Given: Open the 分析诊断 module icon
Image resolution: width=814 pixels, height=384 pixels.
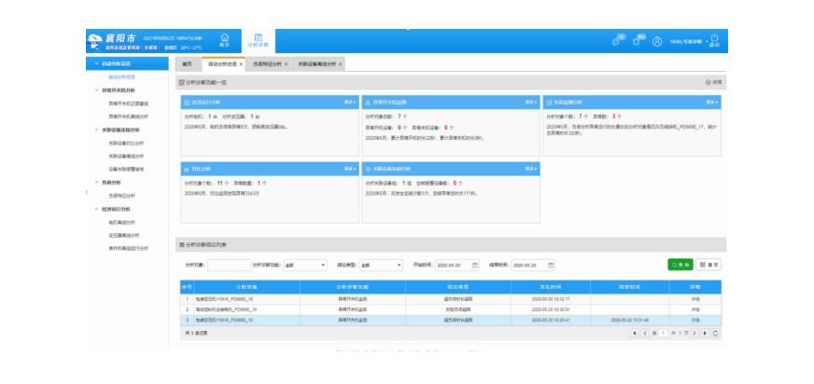Looking at the screenshot, I should click(258, 38).
